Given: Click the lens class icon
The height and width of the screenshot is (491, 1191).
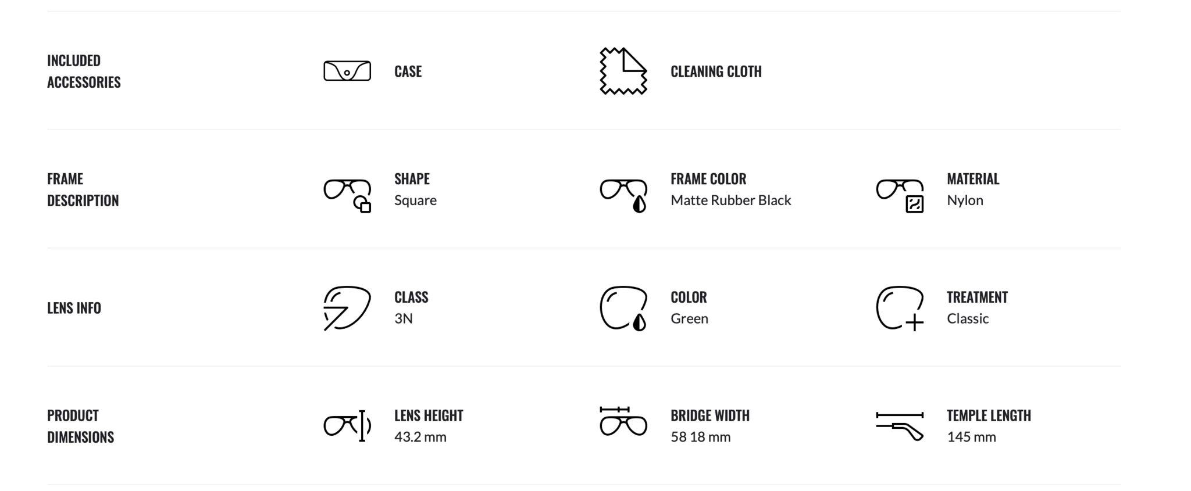Looking at the screenshot, I should (347, 308).
